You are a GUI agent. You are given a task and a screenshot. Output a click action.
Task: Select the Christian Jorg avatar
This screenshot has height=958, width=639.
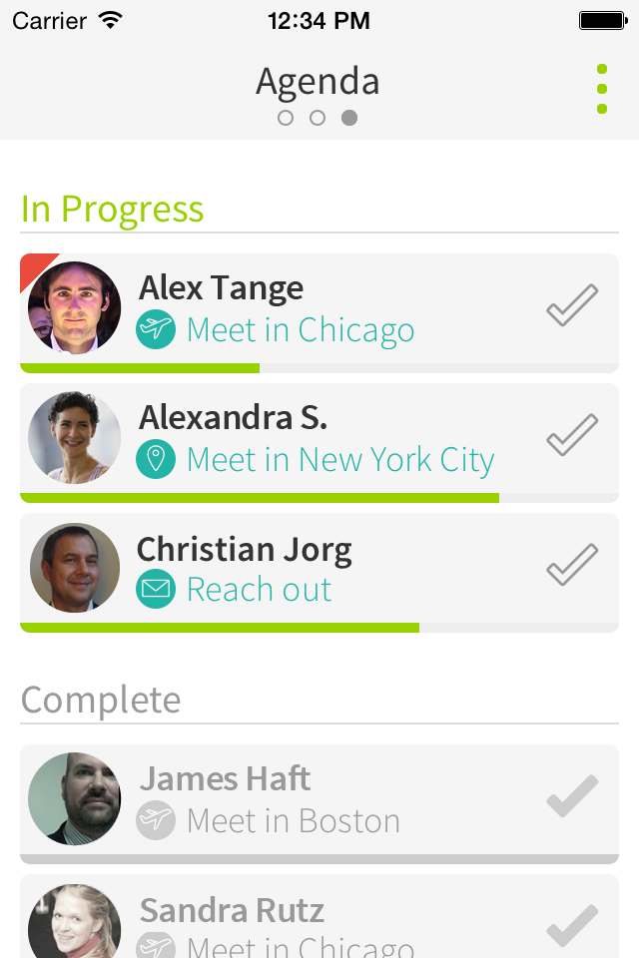coord(75,567)
